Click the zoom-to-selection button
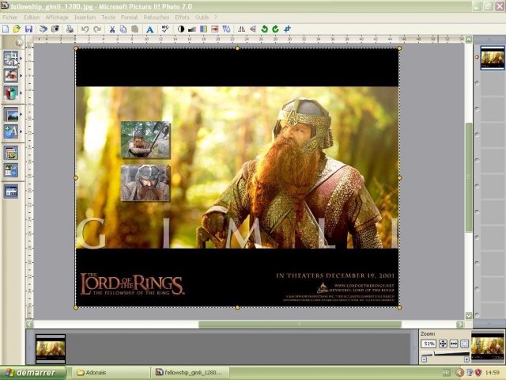 pyautogui.click(x=464, y=344)
